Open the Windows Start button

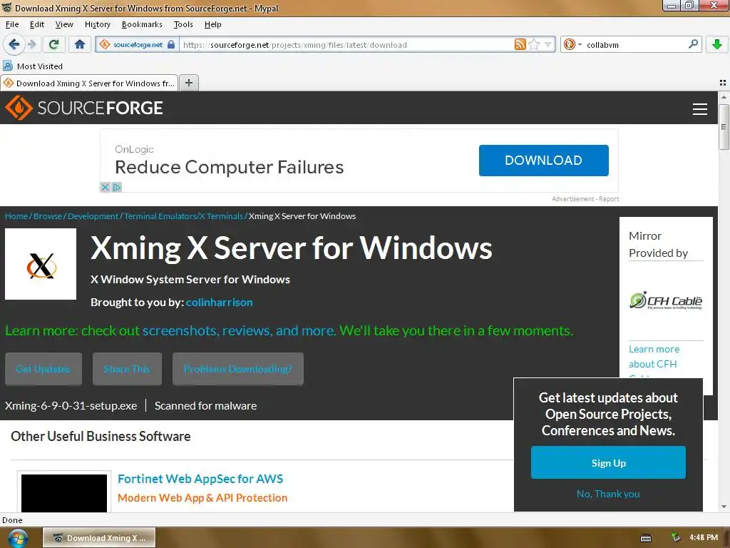coord(17,538)
